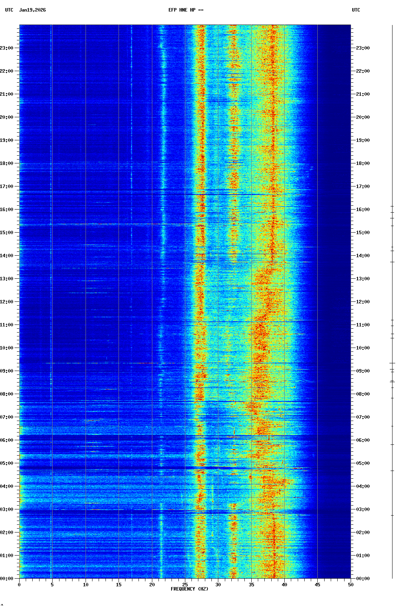409x609 pixels.
Task: Click the UTC label at top-left
Action: pos(9,10)
